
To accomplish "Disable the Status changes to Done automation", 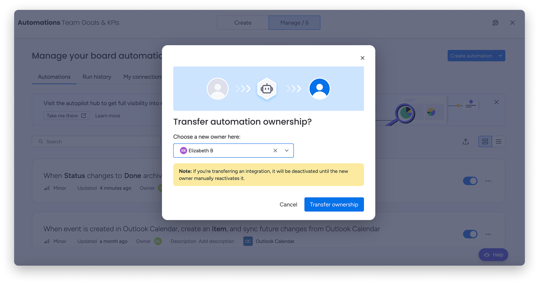I will coord(470,181).
